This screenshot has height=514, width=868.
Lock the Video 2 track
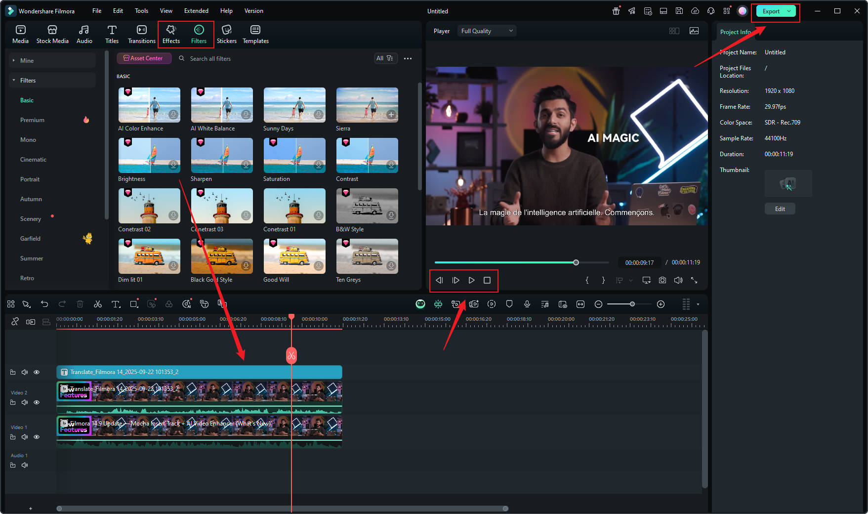point(13,402)
